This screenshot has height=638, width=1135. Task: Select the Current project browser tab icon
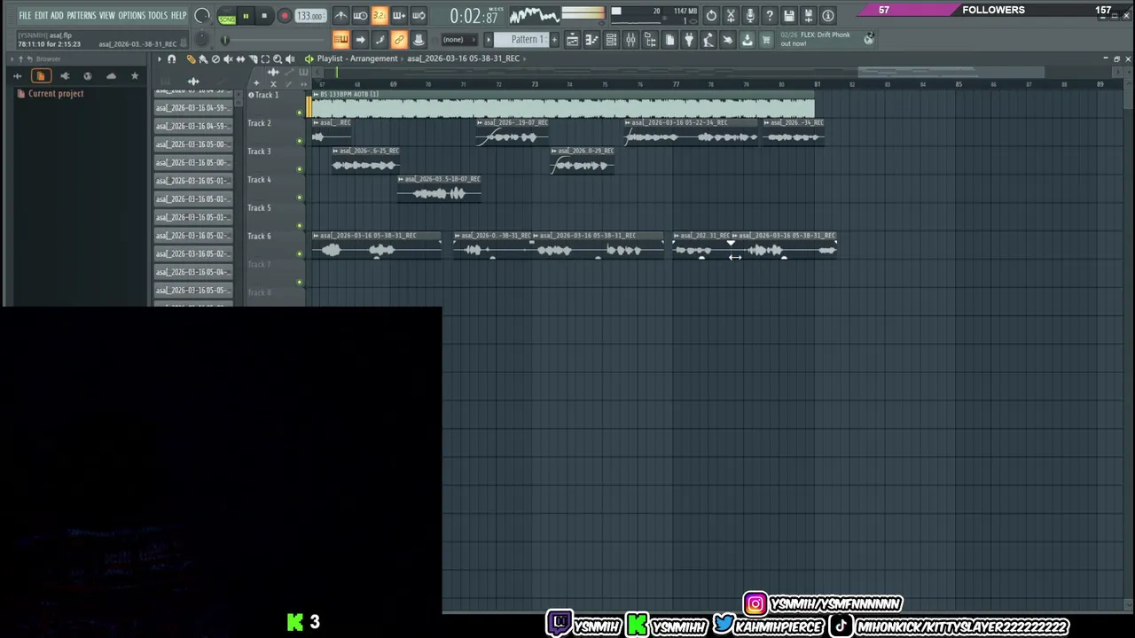click(40, 76)
